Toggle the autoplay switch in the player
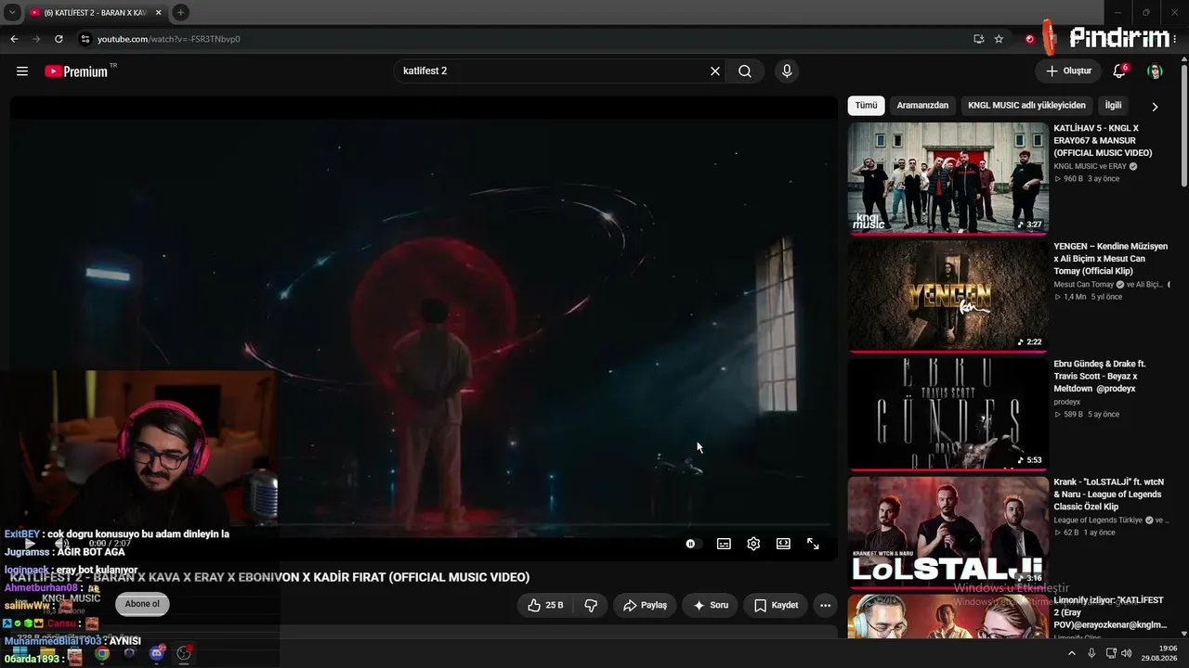 [693, 544]
